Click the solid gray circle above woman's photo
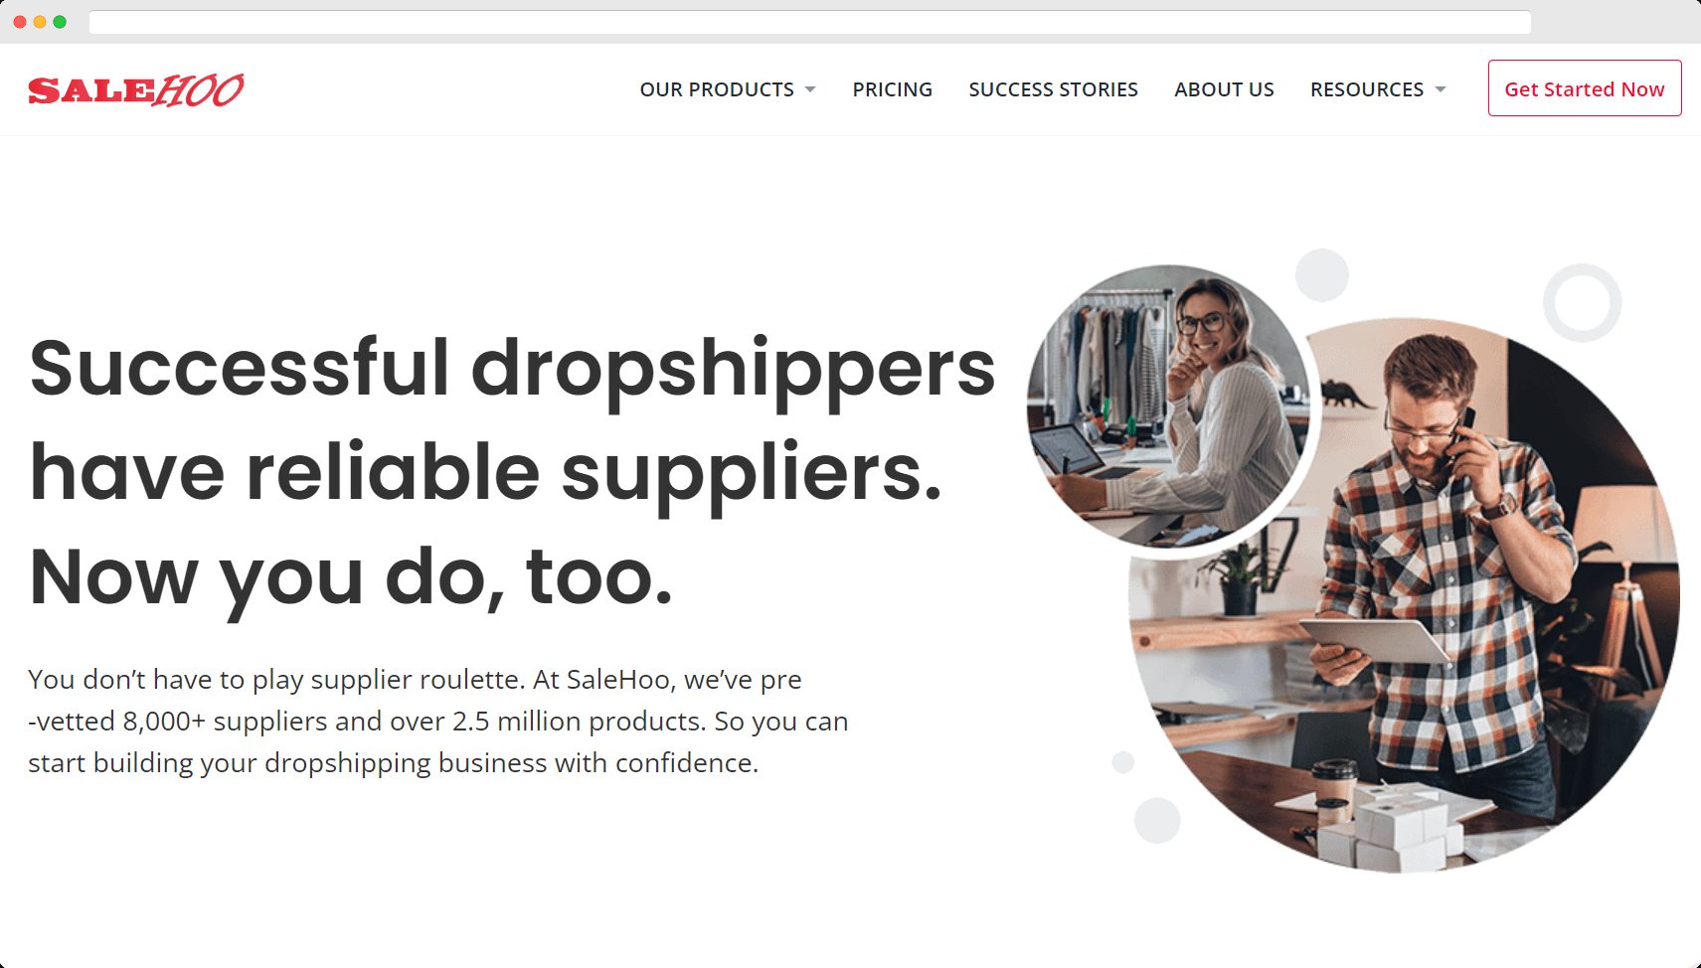 pyautogui.click(x=1322, y=275)
